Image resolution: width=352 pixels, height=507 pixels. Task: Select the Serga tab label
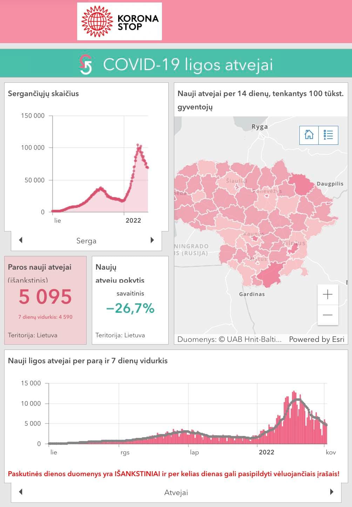(x=86, y=241)
